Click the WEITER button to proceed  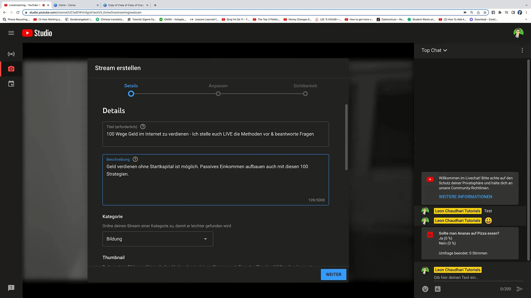tap(333, 274)
